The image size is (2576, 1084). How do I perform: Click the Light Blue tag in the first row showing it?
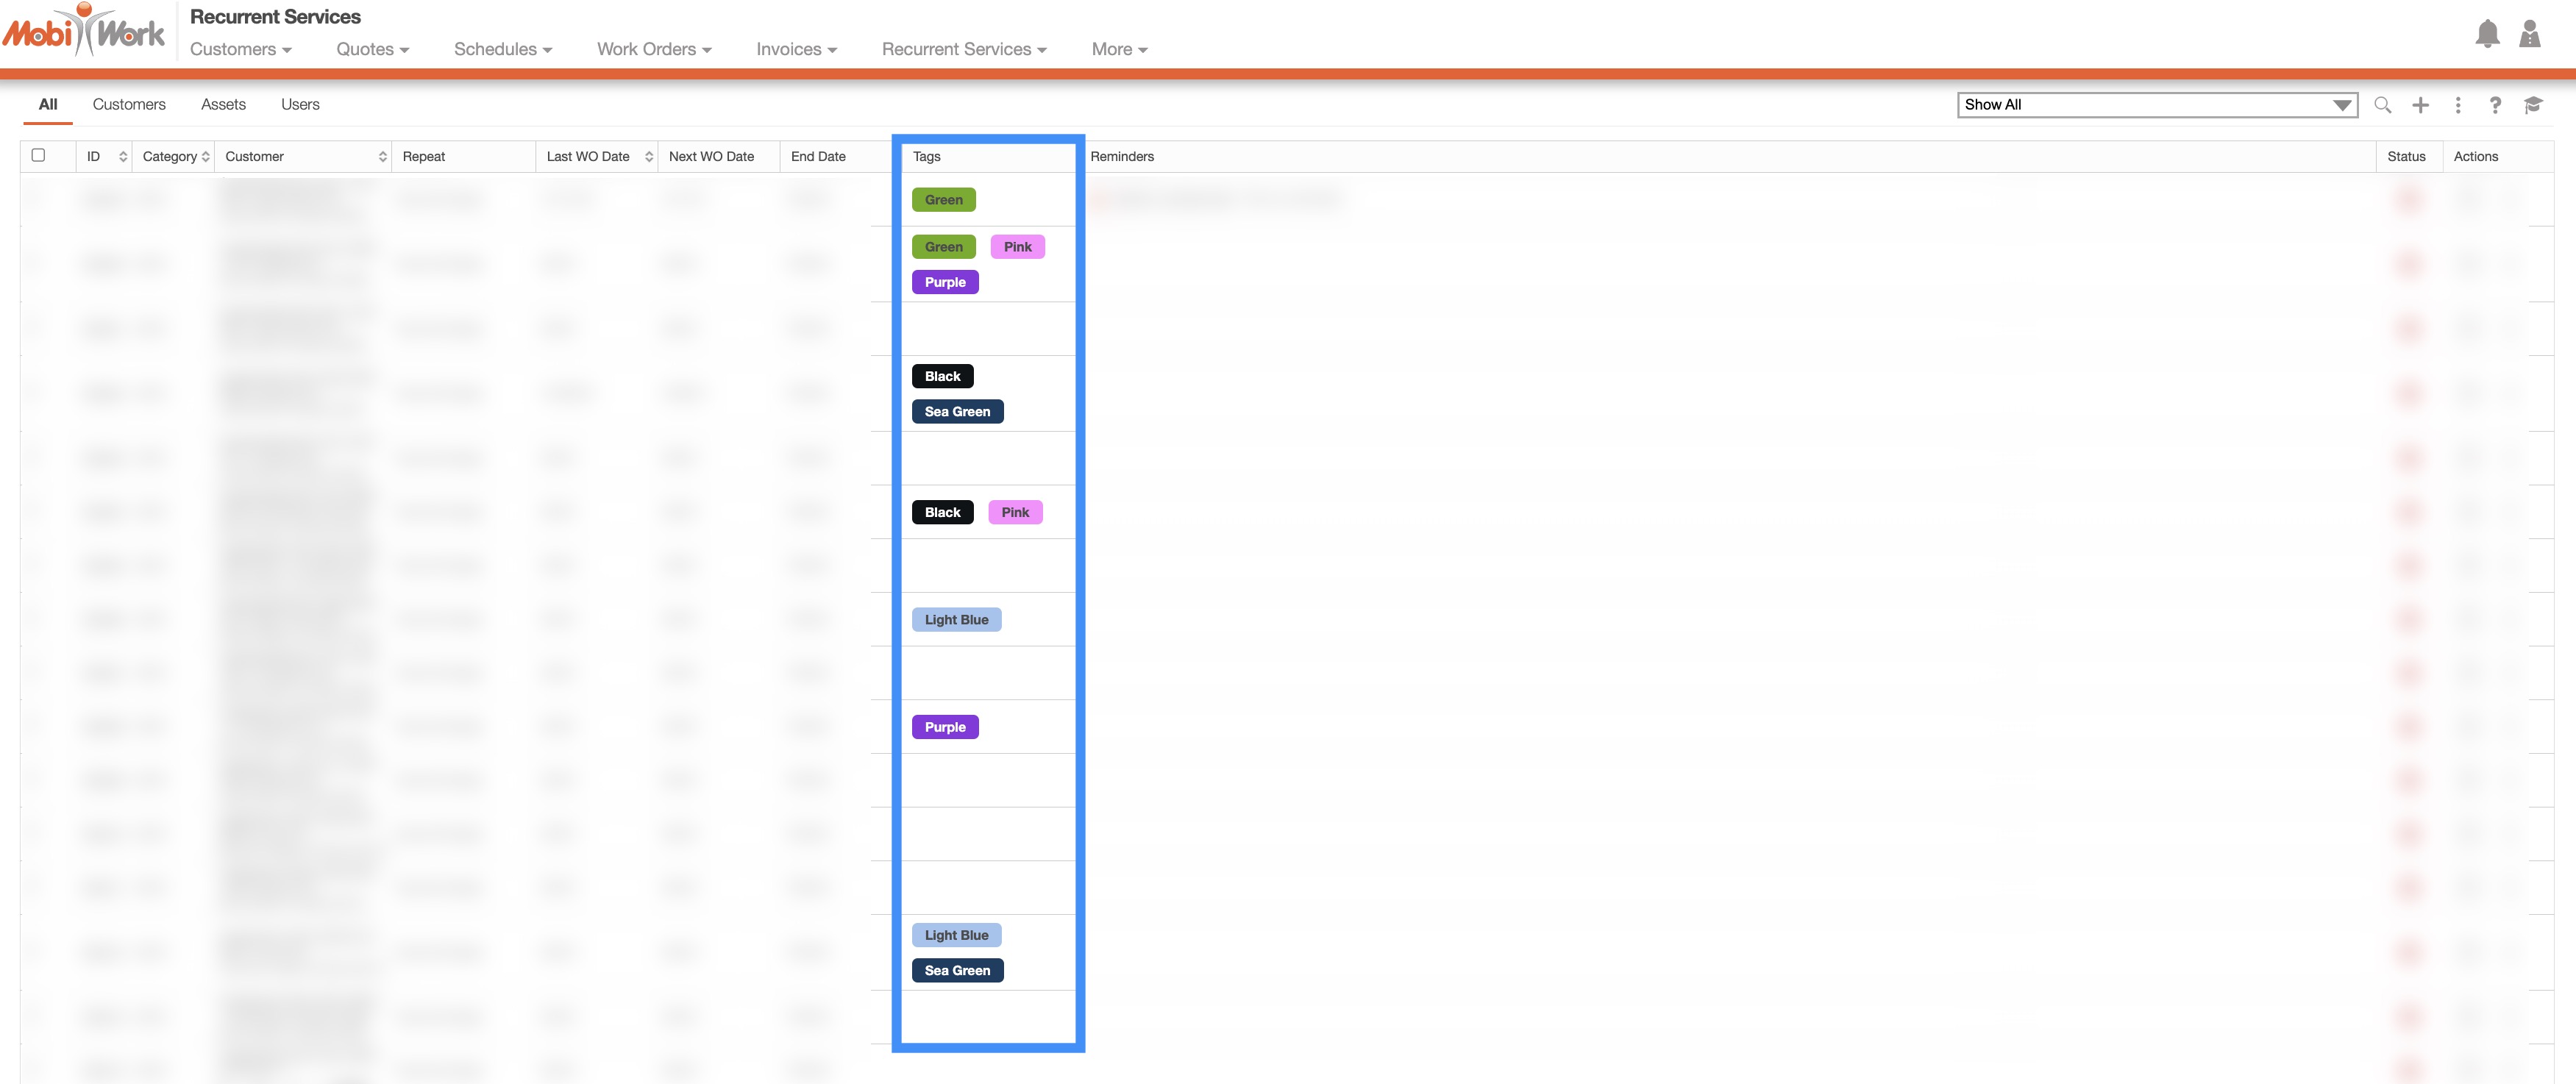click(x=956, y=620)
